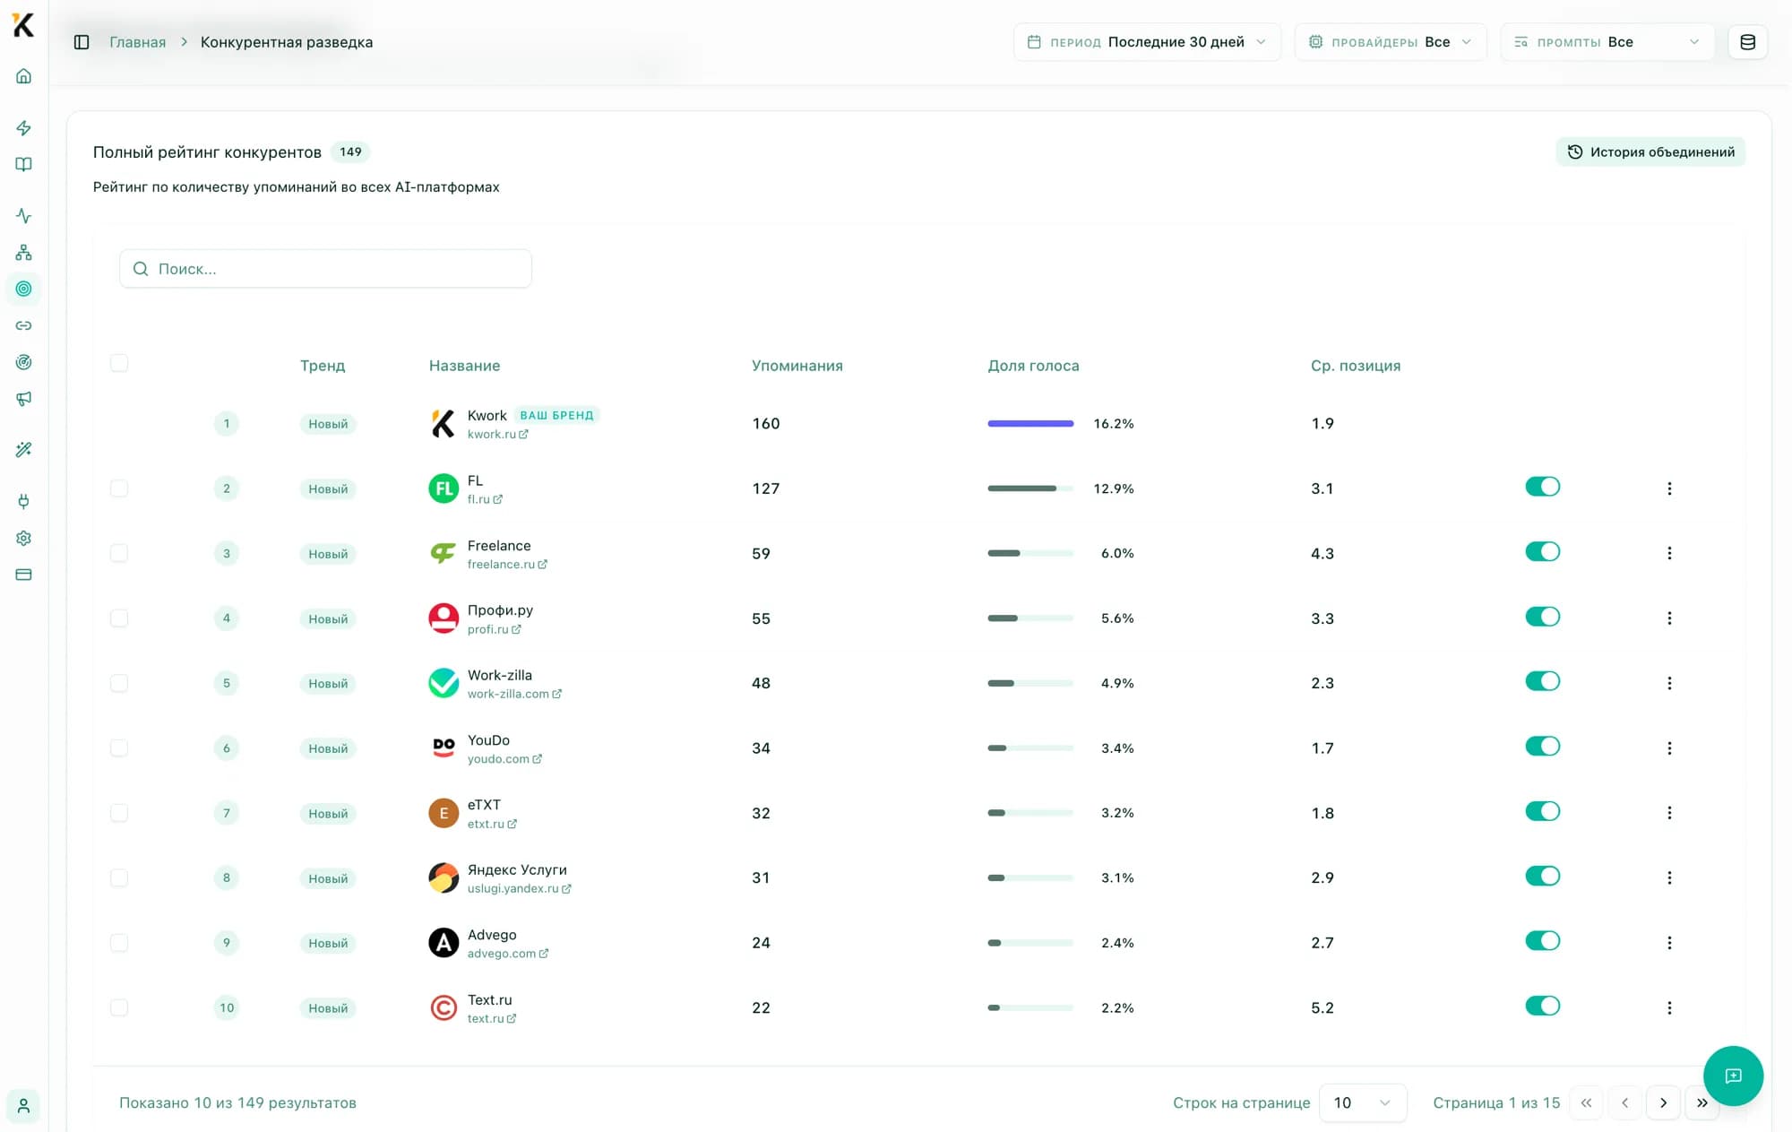
Task: Open the three-dot menu for Freelance
Action: click(1669, 554)
